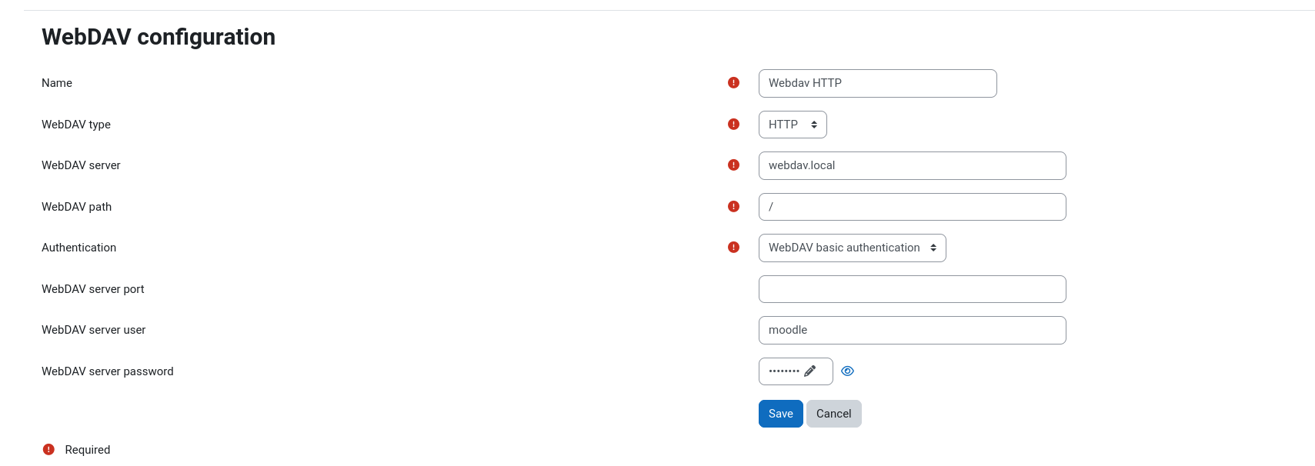
Task: Save the WebDAV configuration
Action: click(x=780, y=414)
